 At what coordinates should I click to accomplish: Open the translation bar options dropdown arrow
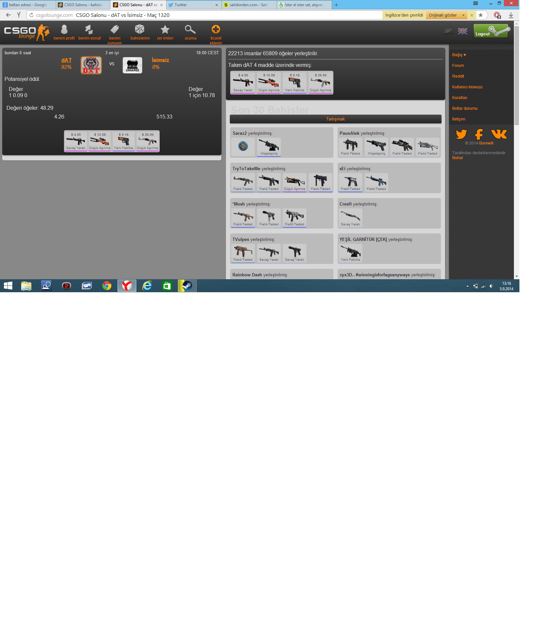(463, 15)
